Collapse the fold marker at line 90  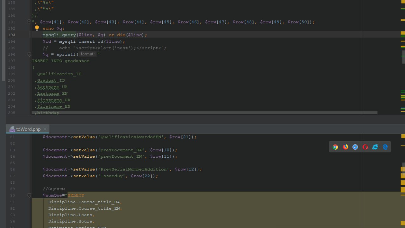coord(29,195)
